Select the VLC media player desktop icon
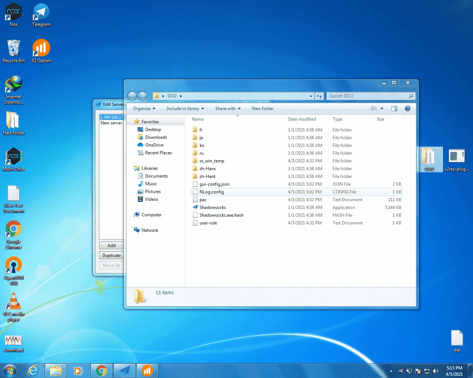The image size is (473, 378). [14, 307]
